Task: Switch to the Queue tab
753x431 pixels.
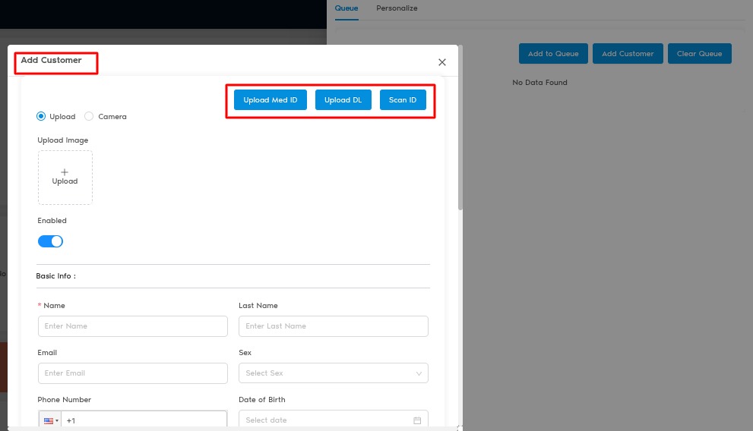Action: click(x=346, y=8)
